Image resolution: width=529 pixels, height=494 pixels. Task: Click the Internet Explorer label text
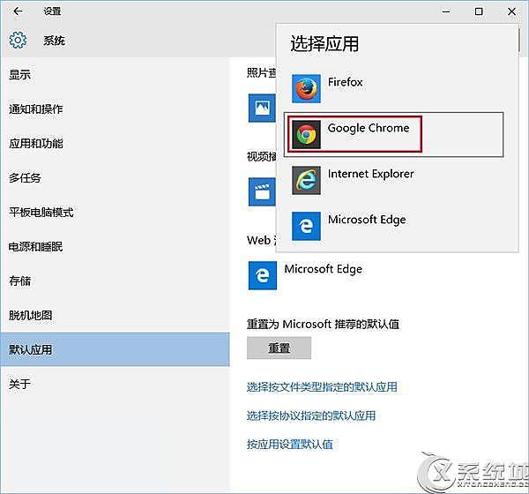tap(371, 174)
